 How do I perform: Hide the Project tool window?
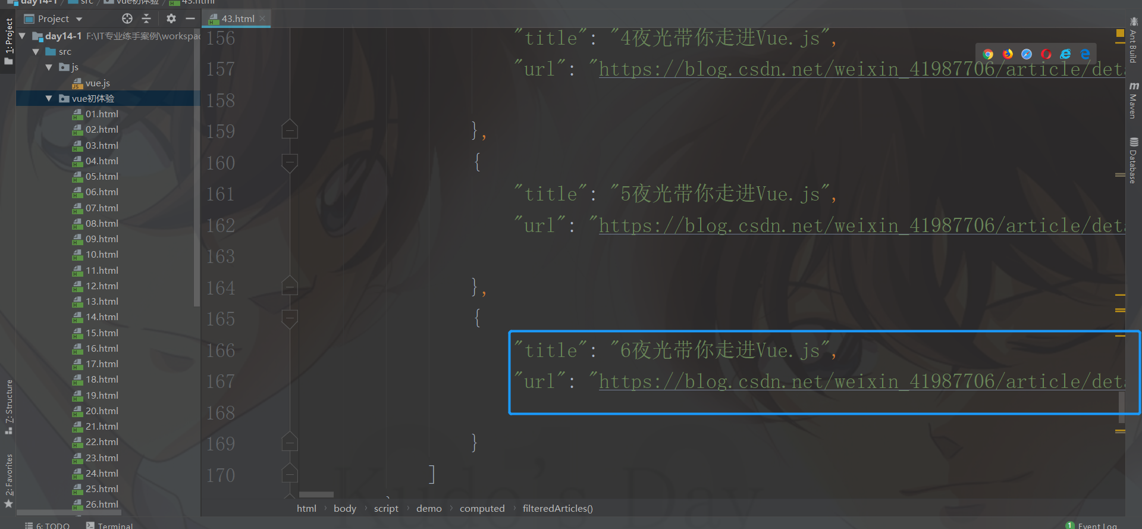(190, 18)
